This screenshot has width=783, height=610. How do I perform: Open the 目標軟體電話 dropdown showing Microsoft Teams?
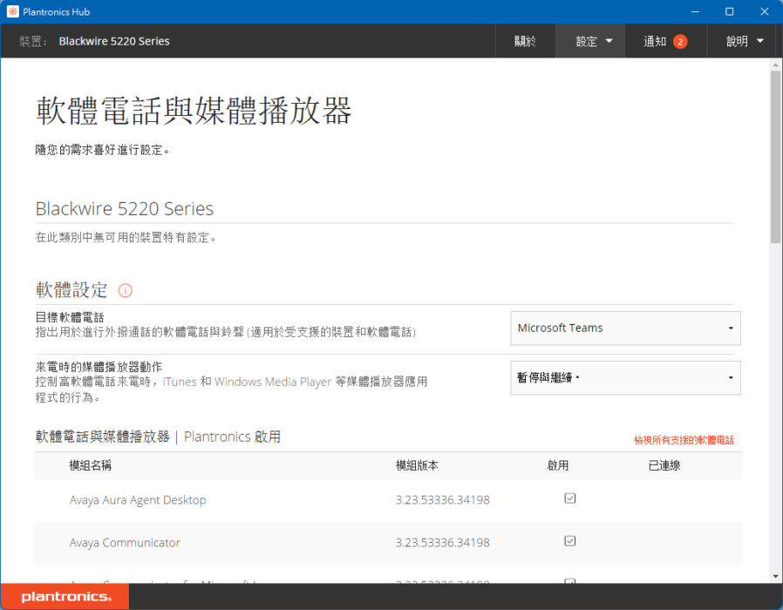click(x=625, y=328)
